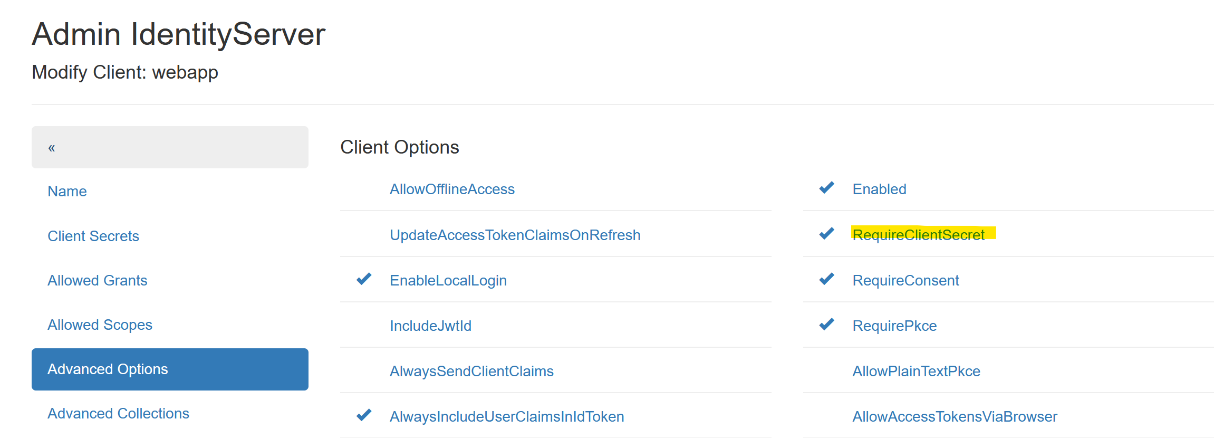Screen dimensions: 1214x438
Task: Enable UpdateAccessTokenClaimsOnRefresh option
Action: click(515, 235)
